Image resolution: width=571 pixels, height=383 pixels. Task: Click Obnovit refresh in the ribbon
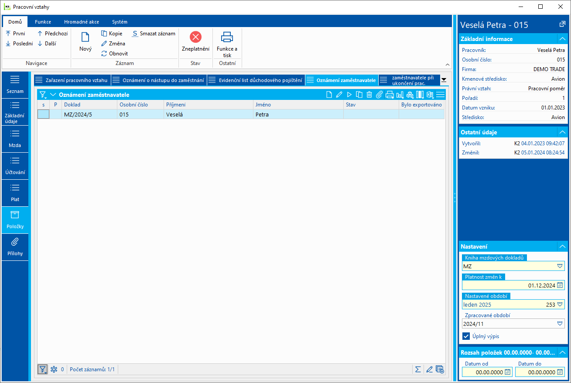114,54
